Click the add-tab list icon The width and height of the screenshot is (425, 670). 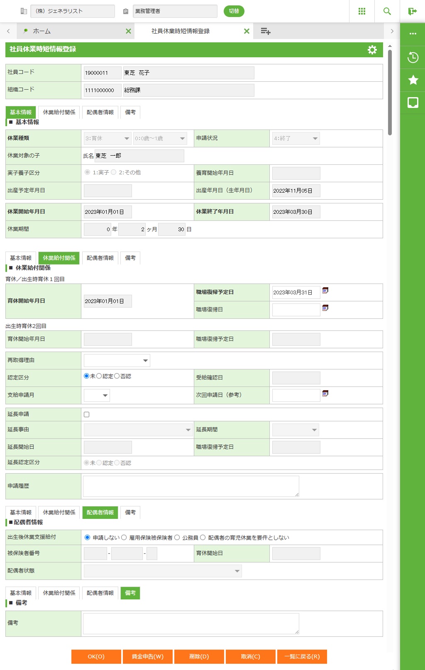[x=266, y=31]
